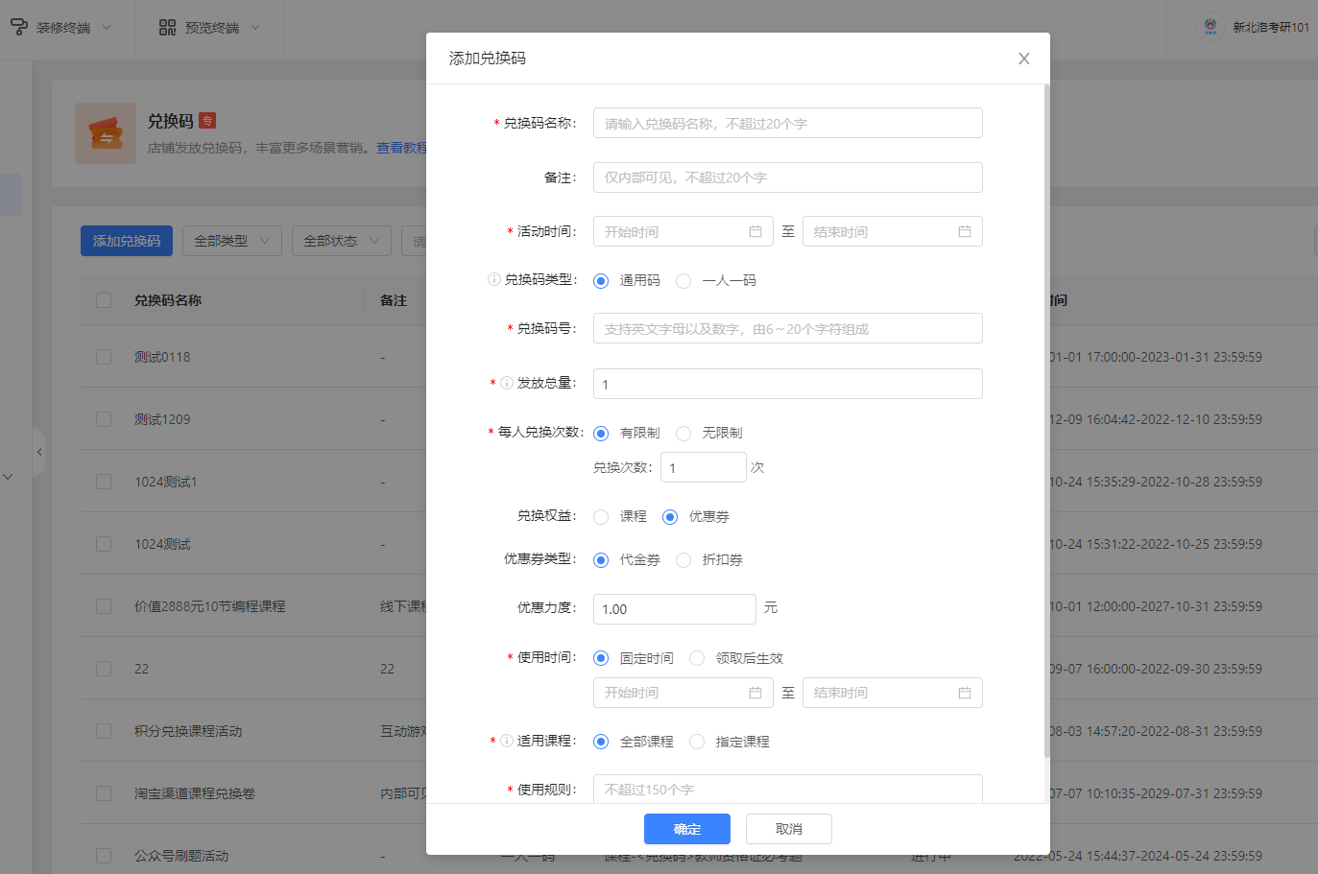Image resolution: width=1318 pixels, height=874 pixels.
Task: Focus the 兑换码名称 input field
Action: (788, 123)
